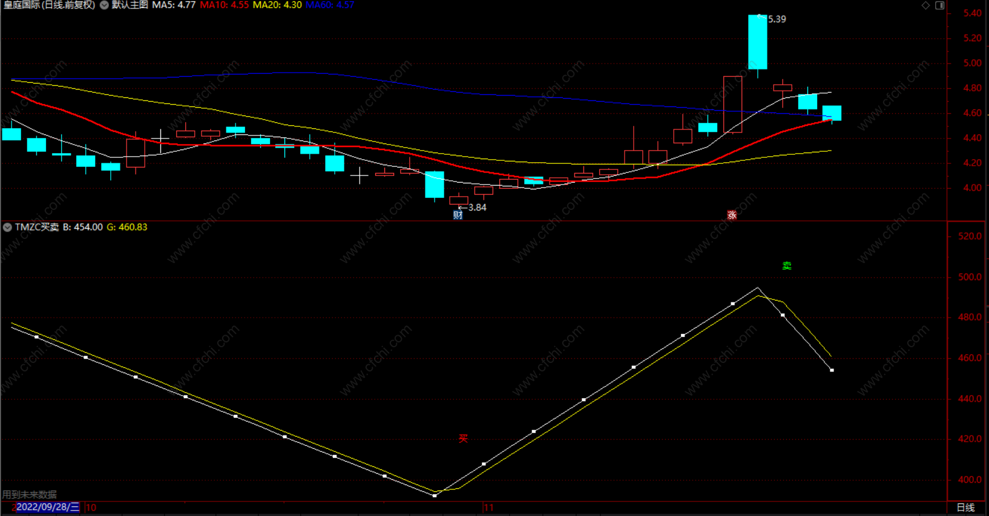Screen dimensions: 989x516
Task: Open the dropdown beside 默认主图
Action: click(104, 5)
